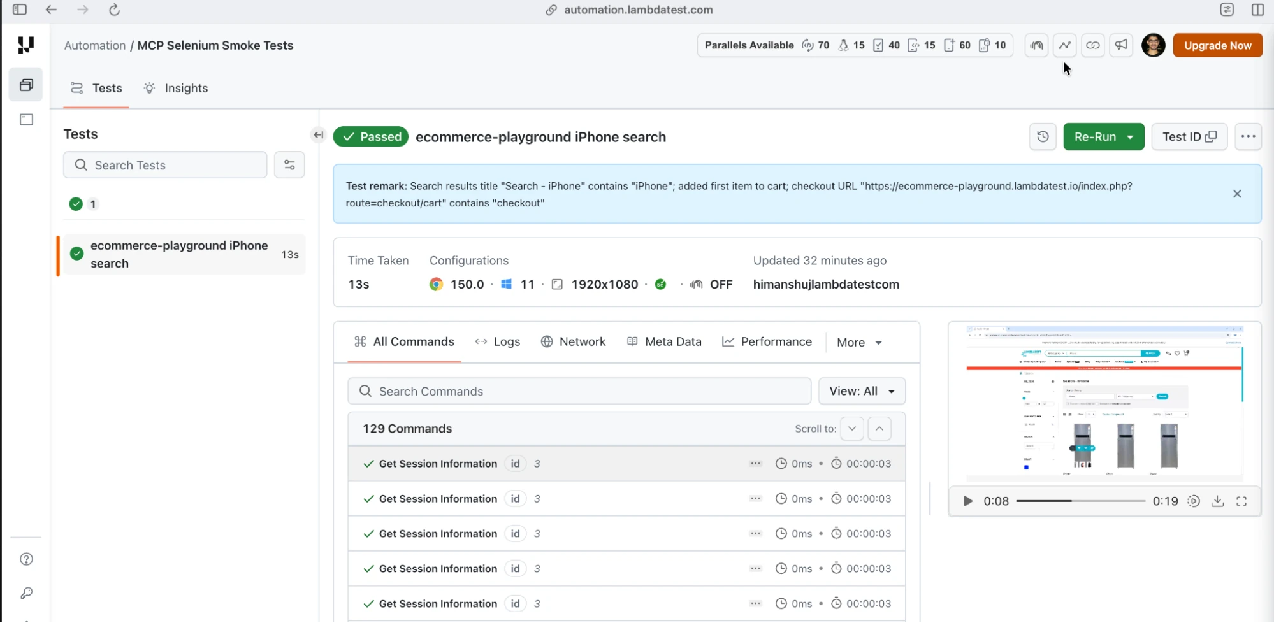Click the 1920x1080 resolution configuration
Screen dimensions: 1274x623
click(596, 285)
